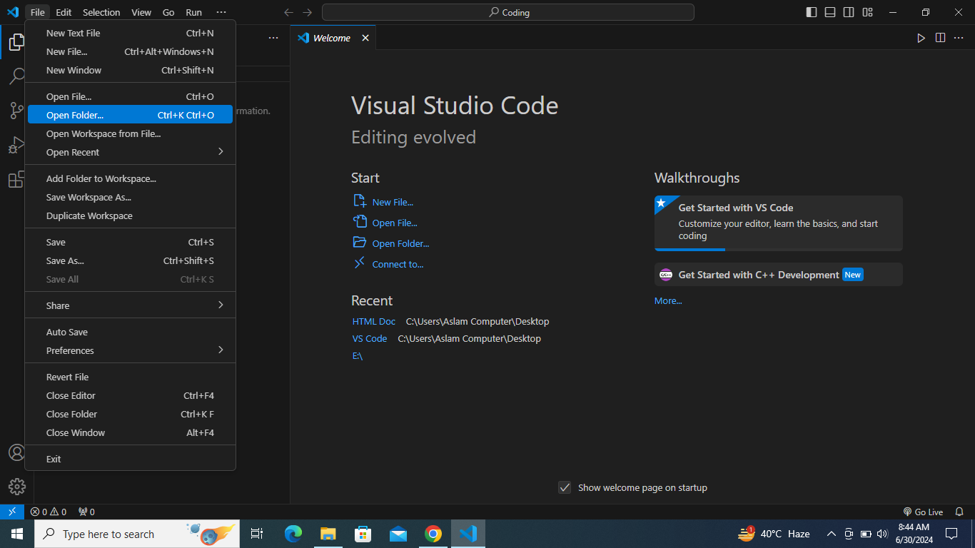Open the HTML Doc recent folder link
This screenshot has width=975, height=548.
(x=373, y=321)
